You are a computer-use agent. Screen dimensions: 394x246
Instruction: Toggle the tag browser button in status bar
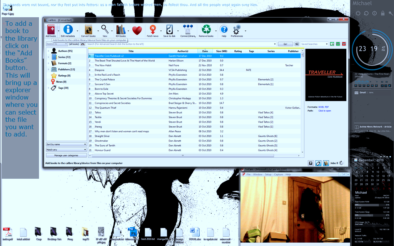click(x=318, y=163)
